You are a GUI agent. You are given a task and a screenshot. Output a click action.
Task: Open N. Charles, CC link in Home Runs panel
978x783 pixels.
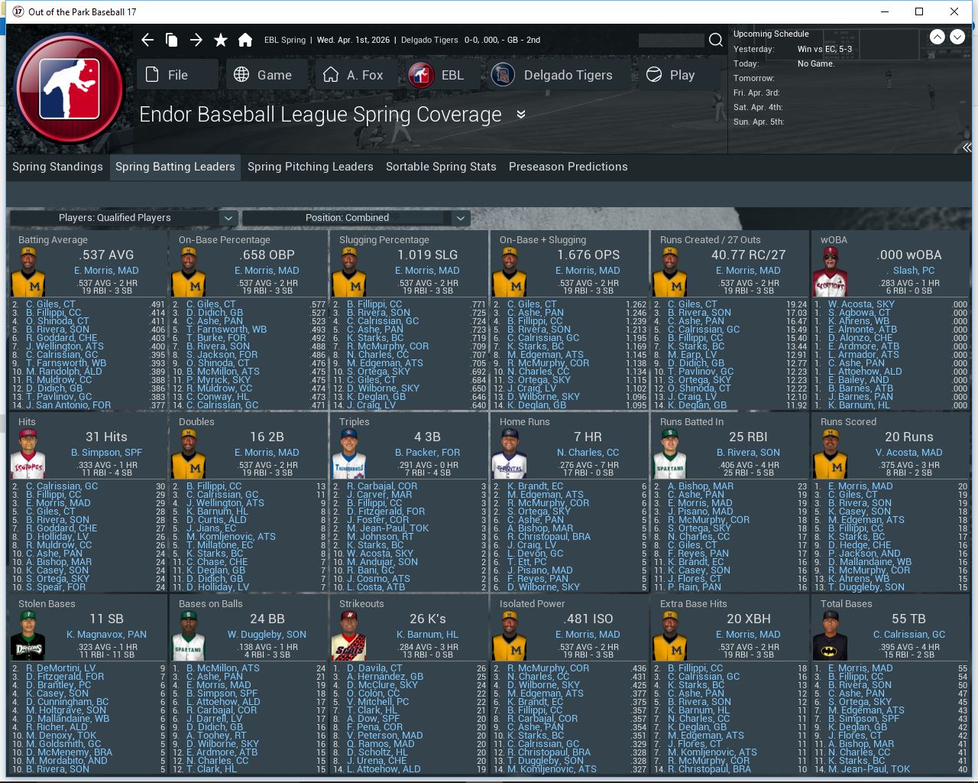[588, 453]
